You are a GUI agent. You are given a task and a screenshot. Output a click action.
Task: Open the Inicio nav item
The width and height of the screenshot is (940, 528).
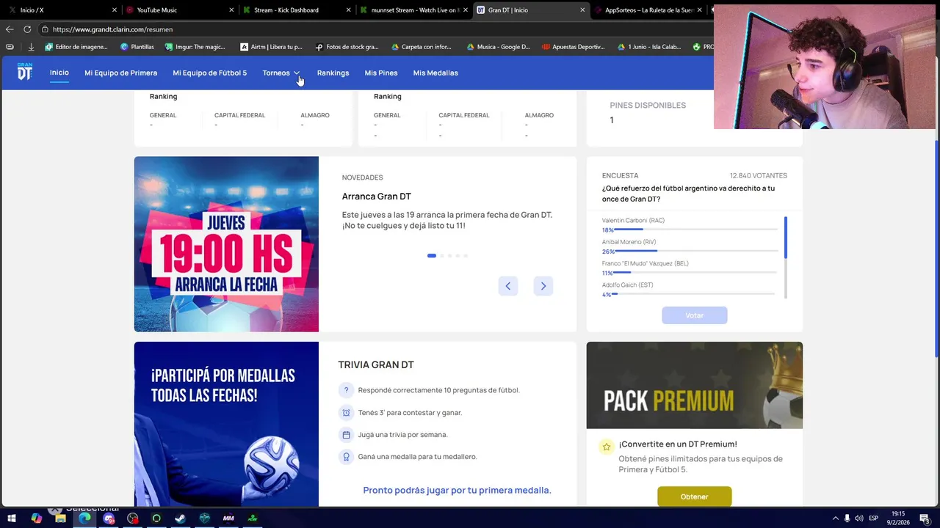coord(59,73)
